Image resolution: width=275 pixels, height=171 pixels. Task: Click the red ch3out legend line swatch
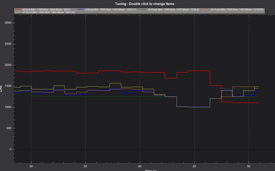coord(18,9)
